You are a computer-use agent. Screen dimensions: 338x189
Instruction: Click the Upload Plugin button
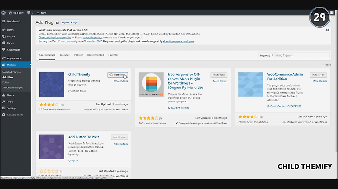(70, 22)
